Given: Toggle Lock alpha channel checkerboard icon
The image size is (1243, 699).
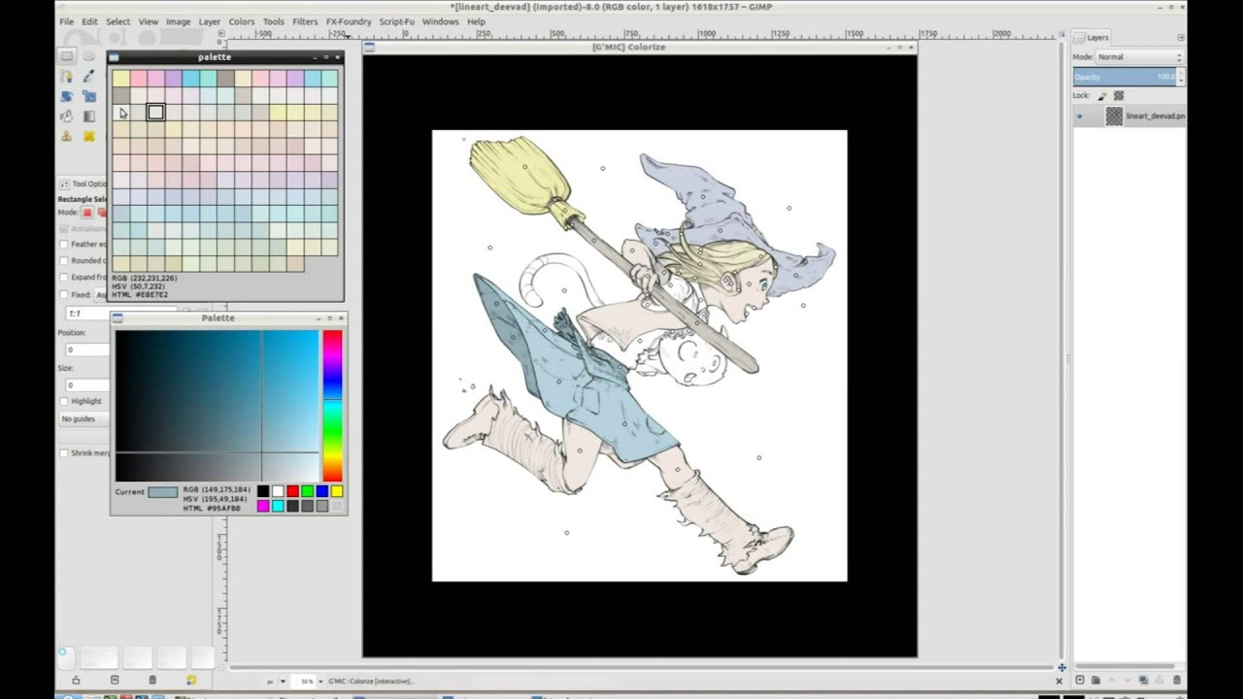Looking at the screenshot, I should (x=1119, y=96).
